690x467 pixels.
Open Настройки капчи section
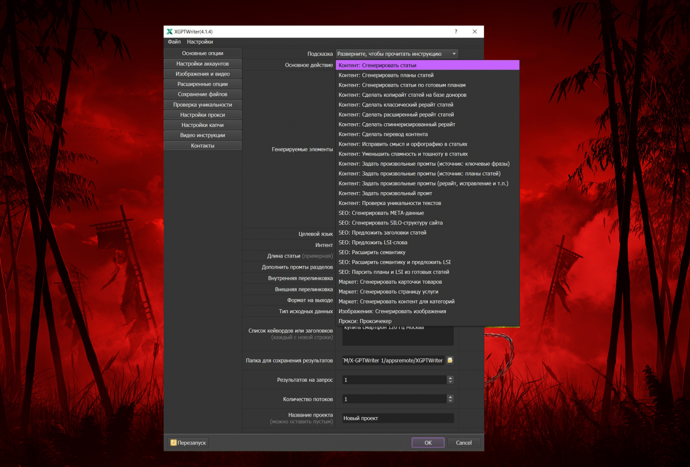203,125
